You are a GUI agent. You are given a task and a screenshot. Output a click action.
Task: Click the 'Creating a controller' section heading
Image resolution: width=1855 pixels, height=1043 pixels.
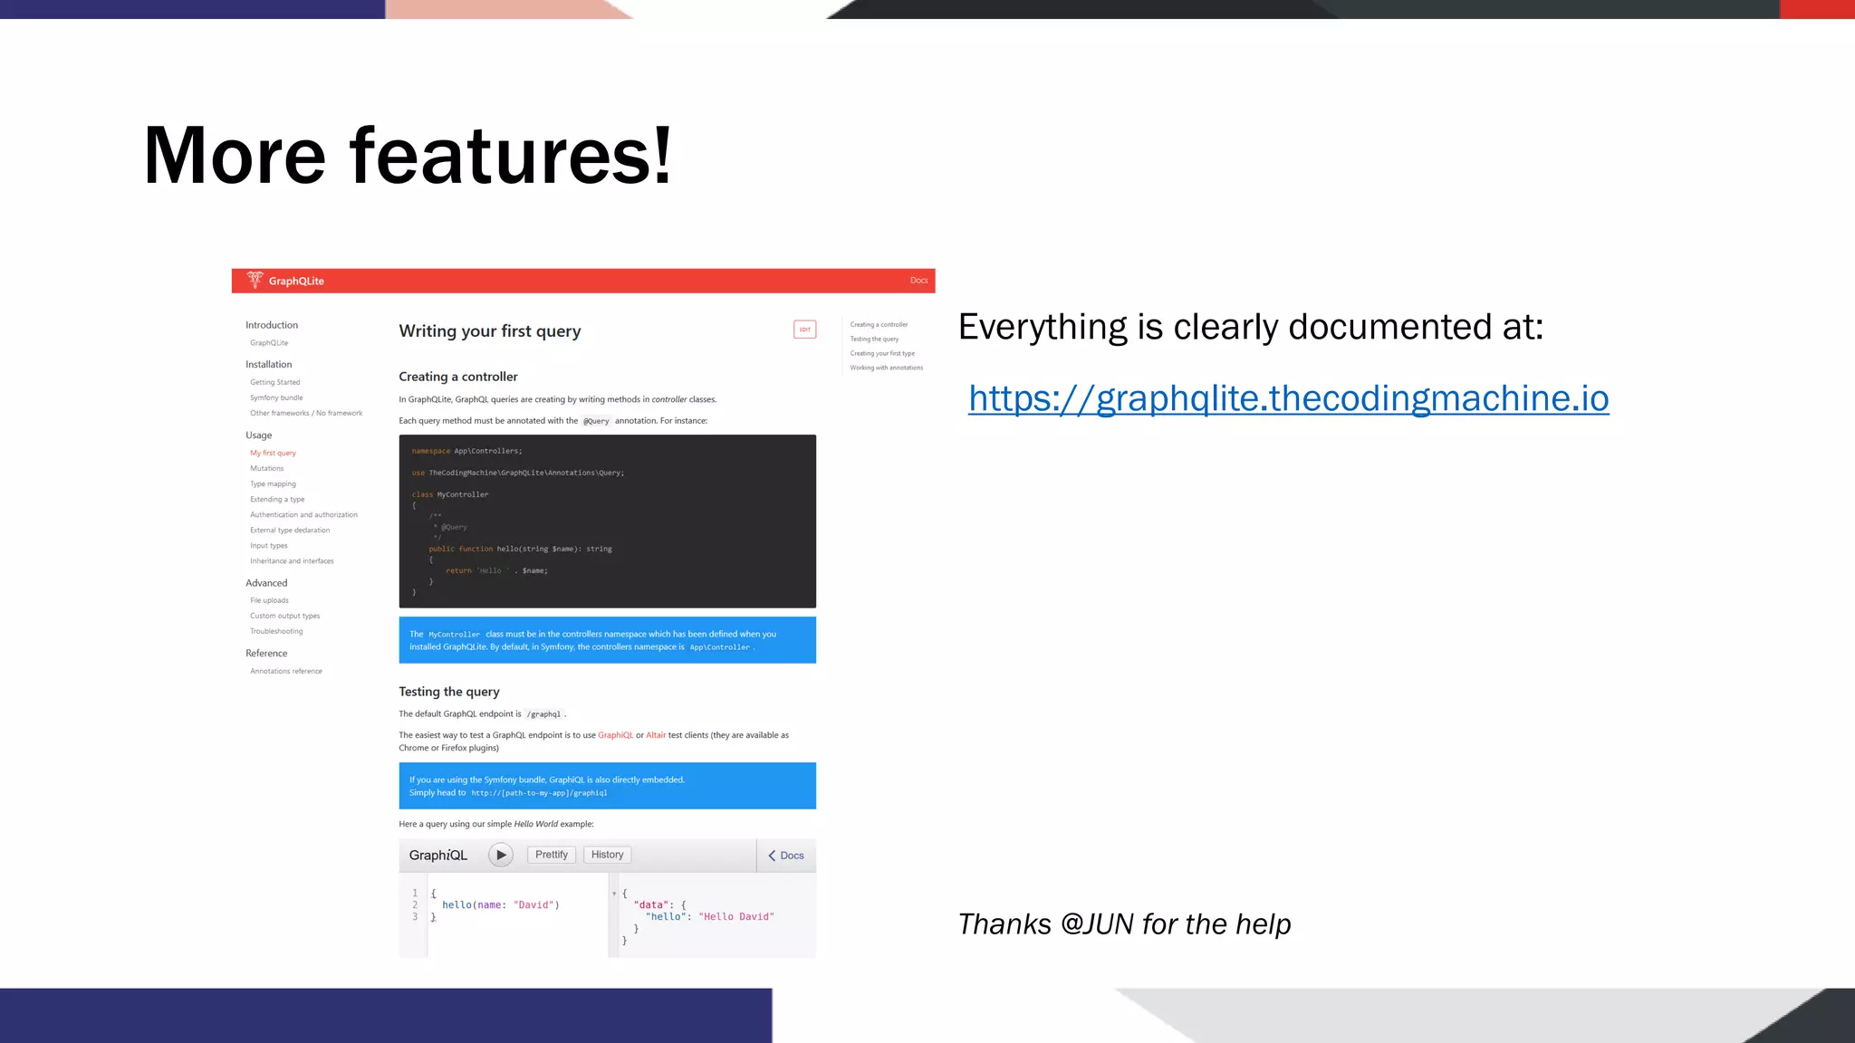[x=458, y=377]
